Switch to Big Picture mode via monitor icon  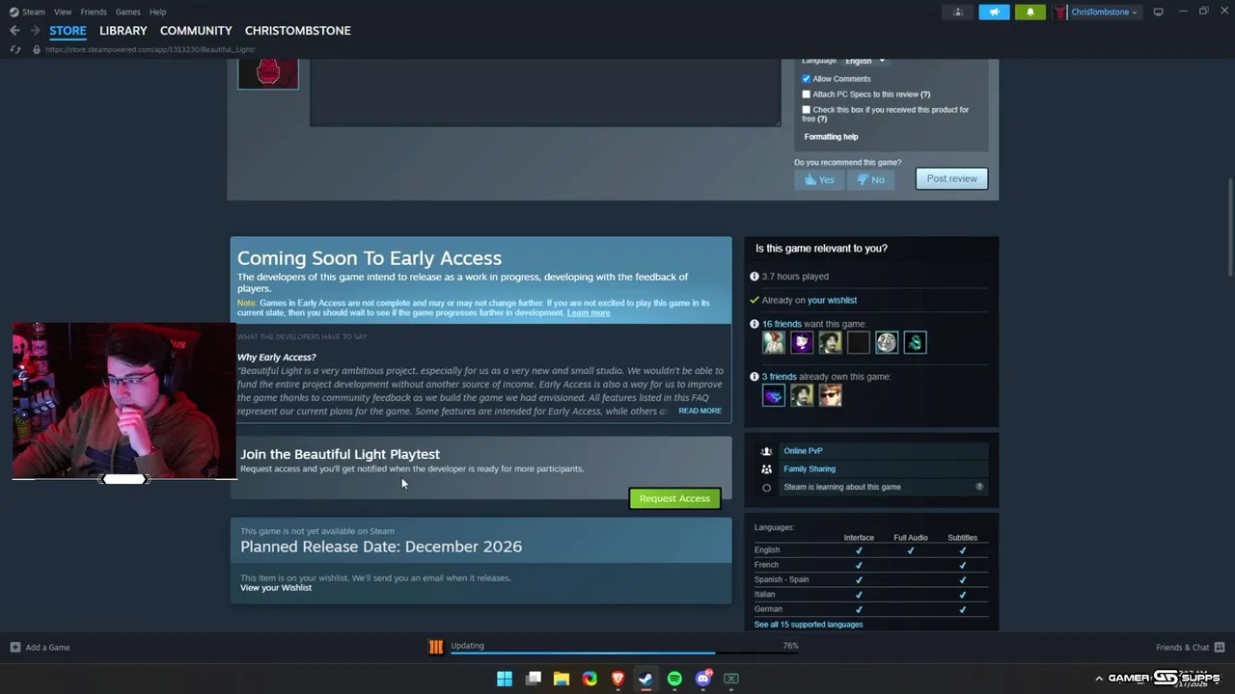[1158, 12]
